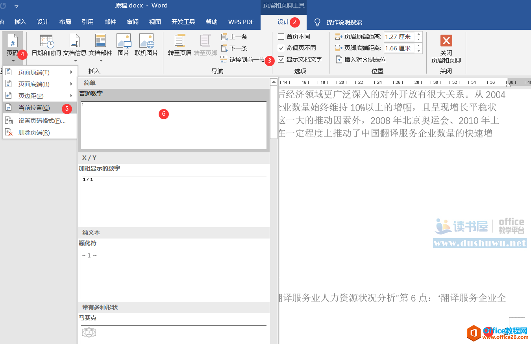Insert Date and Time (日期和时间)
531x344 pixels.
click(x=46, y=45)
